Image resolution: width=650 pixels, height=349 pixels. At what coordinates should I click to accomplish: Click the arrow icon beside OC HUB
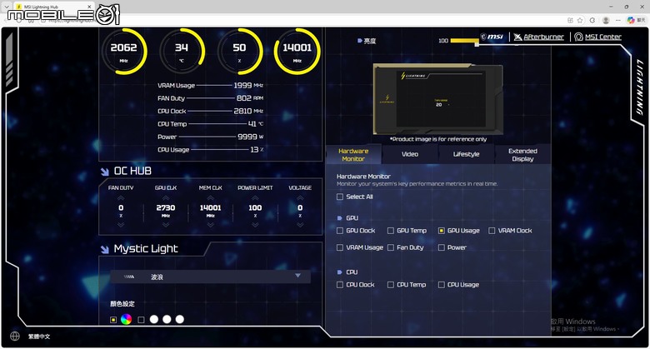coord(104,172)
